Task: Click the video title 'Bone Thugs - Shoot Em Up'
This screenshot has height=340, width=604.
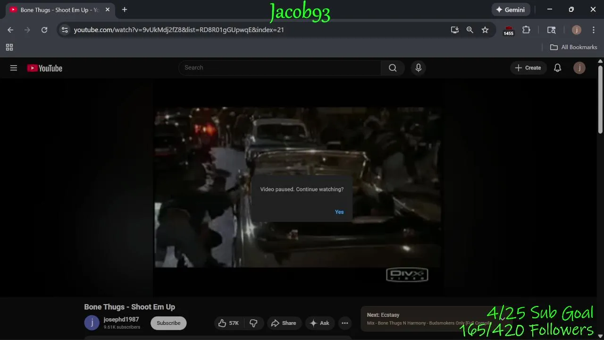Action: tap(130, 307)
